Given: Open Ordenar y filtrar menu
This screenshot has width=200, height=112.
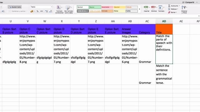Looking at the screenshot, I should [184, 9].
